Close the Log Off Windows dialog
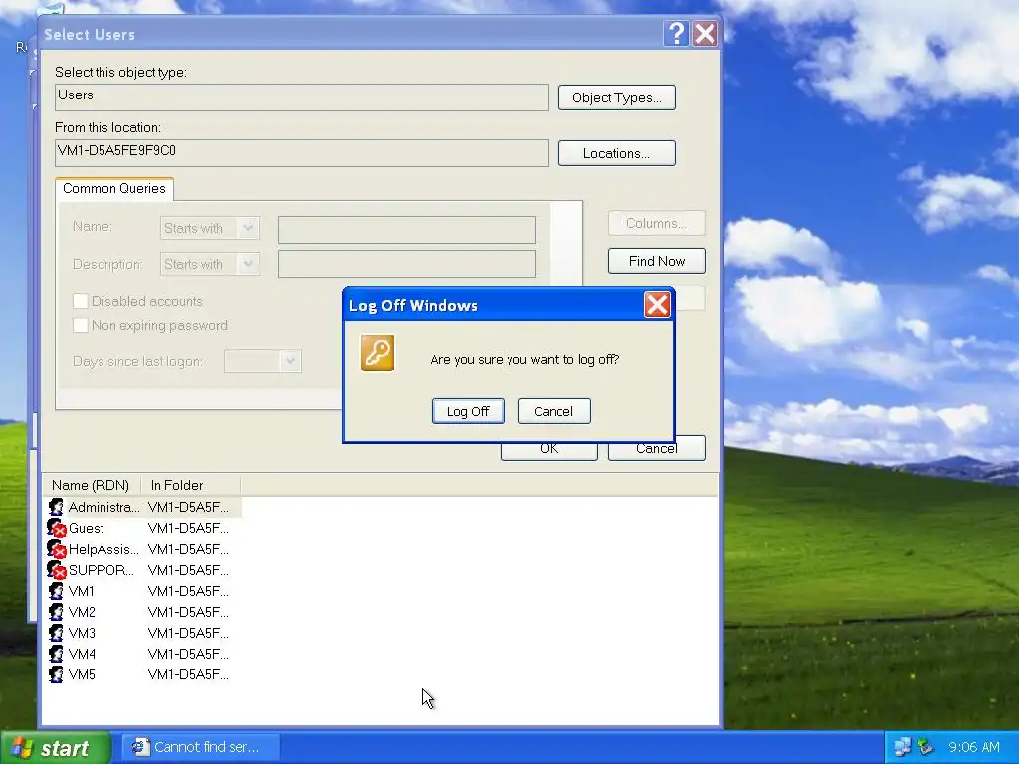Viewport: 1019px width, 764px height. click(x=657, y=304)
